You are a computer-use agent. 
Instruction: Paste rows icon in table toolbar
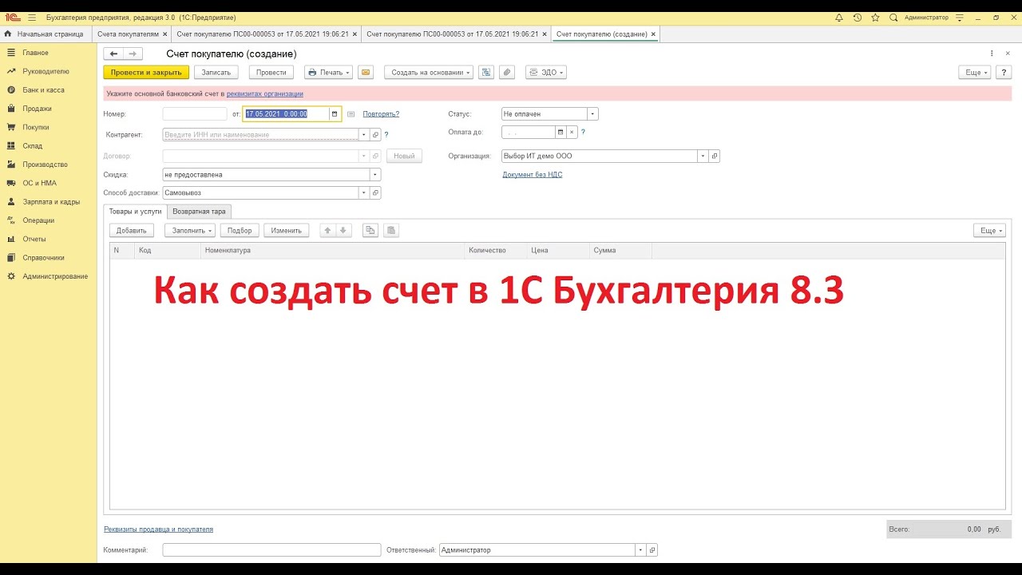pyautogui.click(x=390, y=230)
